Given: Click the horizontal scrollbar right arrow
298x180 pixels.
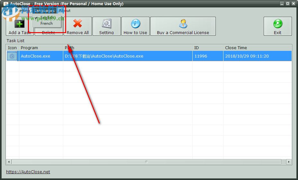Looking at the screenshot, I should (289, 162).
